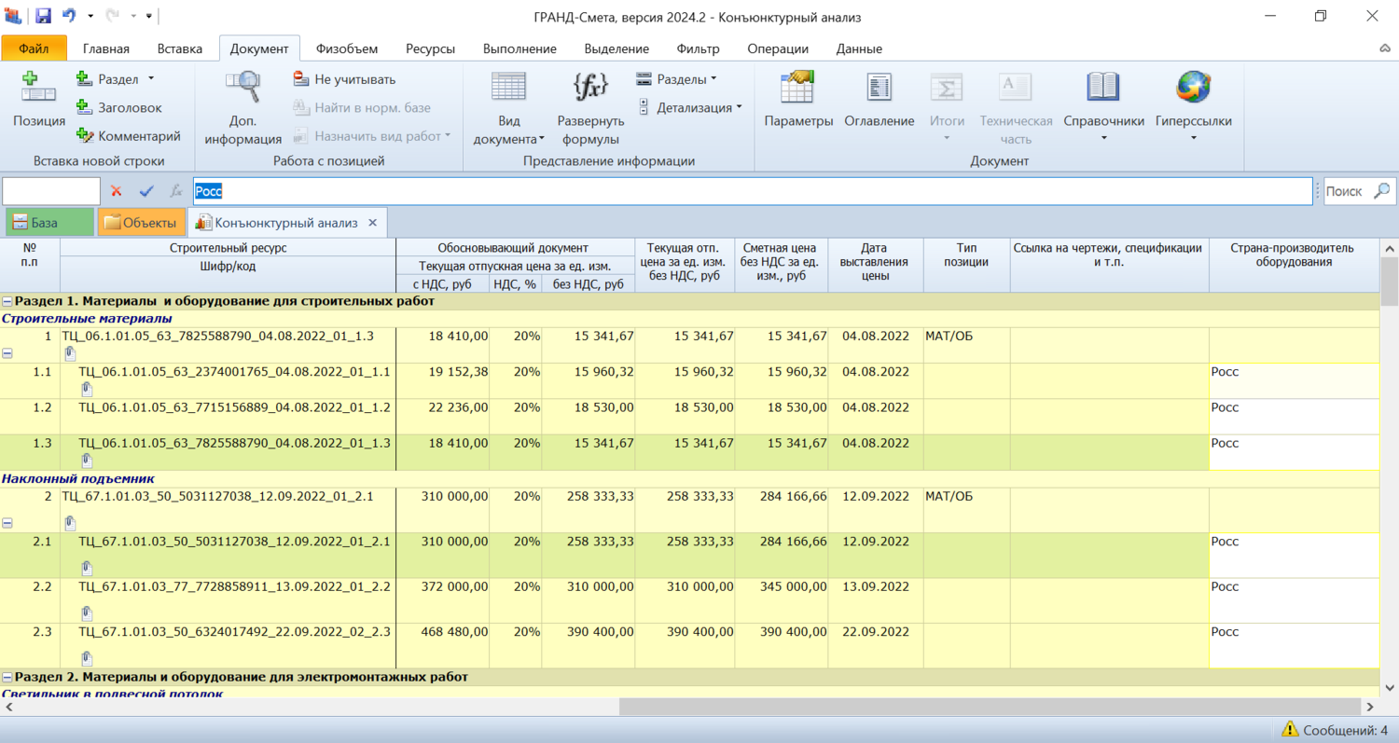Open the Справочники dropdown
1399x743 pixels.
pos(1103,138)
